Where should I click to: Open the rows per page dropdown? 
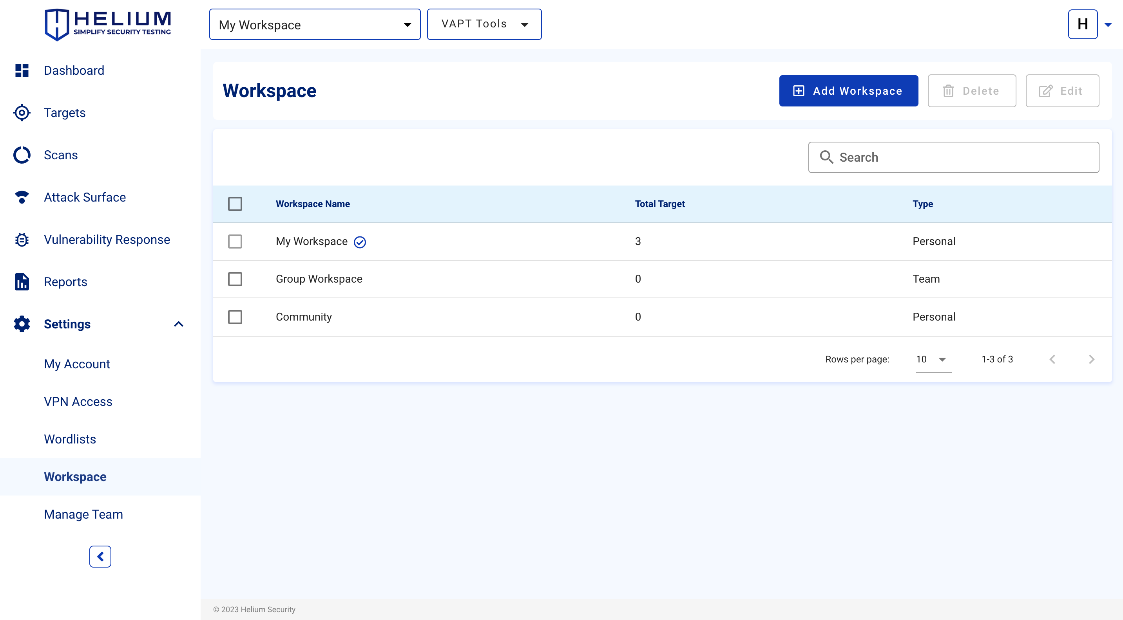click(933, 360)
